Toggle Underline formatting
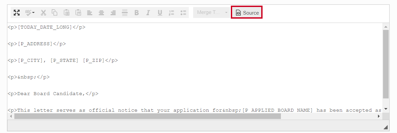Viewport: 397px width, 133px height. point(160,13)
